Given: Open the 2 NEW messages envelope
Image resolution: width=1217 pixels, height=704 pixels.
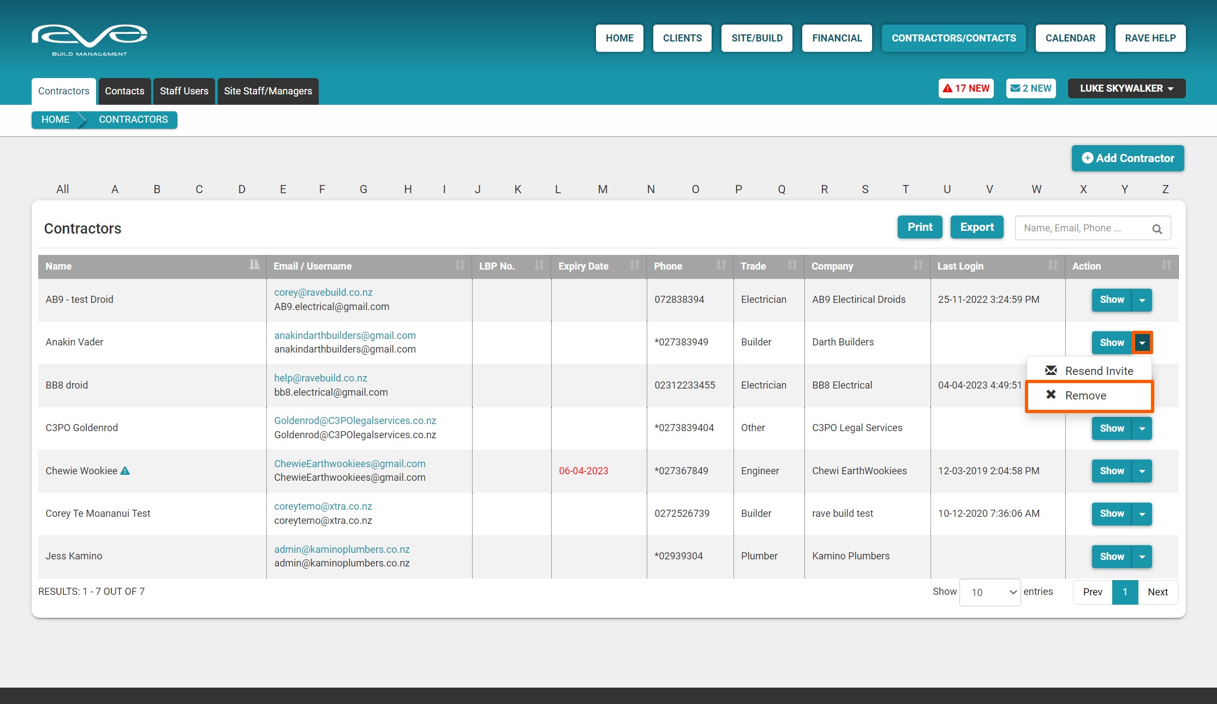Looking at the screenshot, I should (x=1030, y=88).
